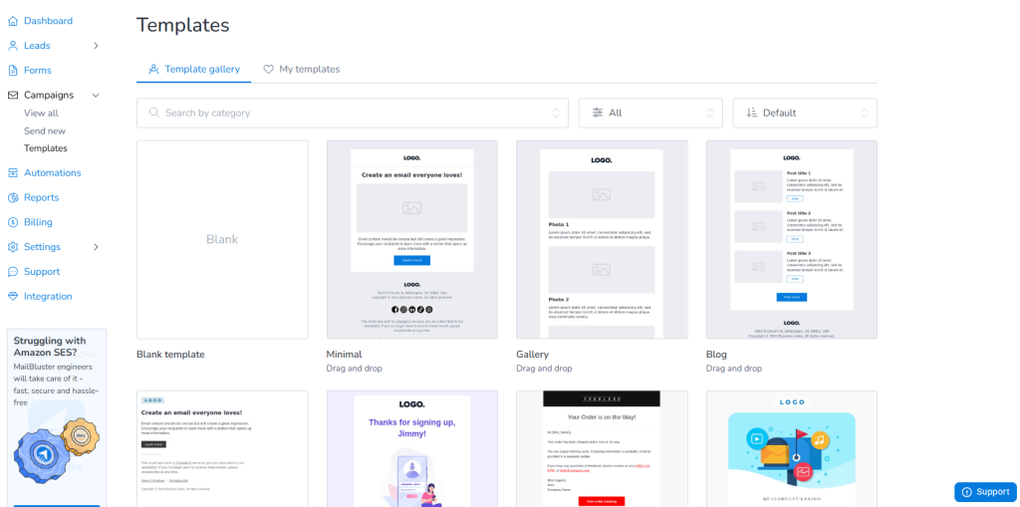This screenshot has height=507, width=1020.
Task: Open the All filter dropdown
Action: point(650,113)
